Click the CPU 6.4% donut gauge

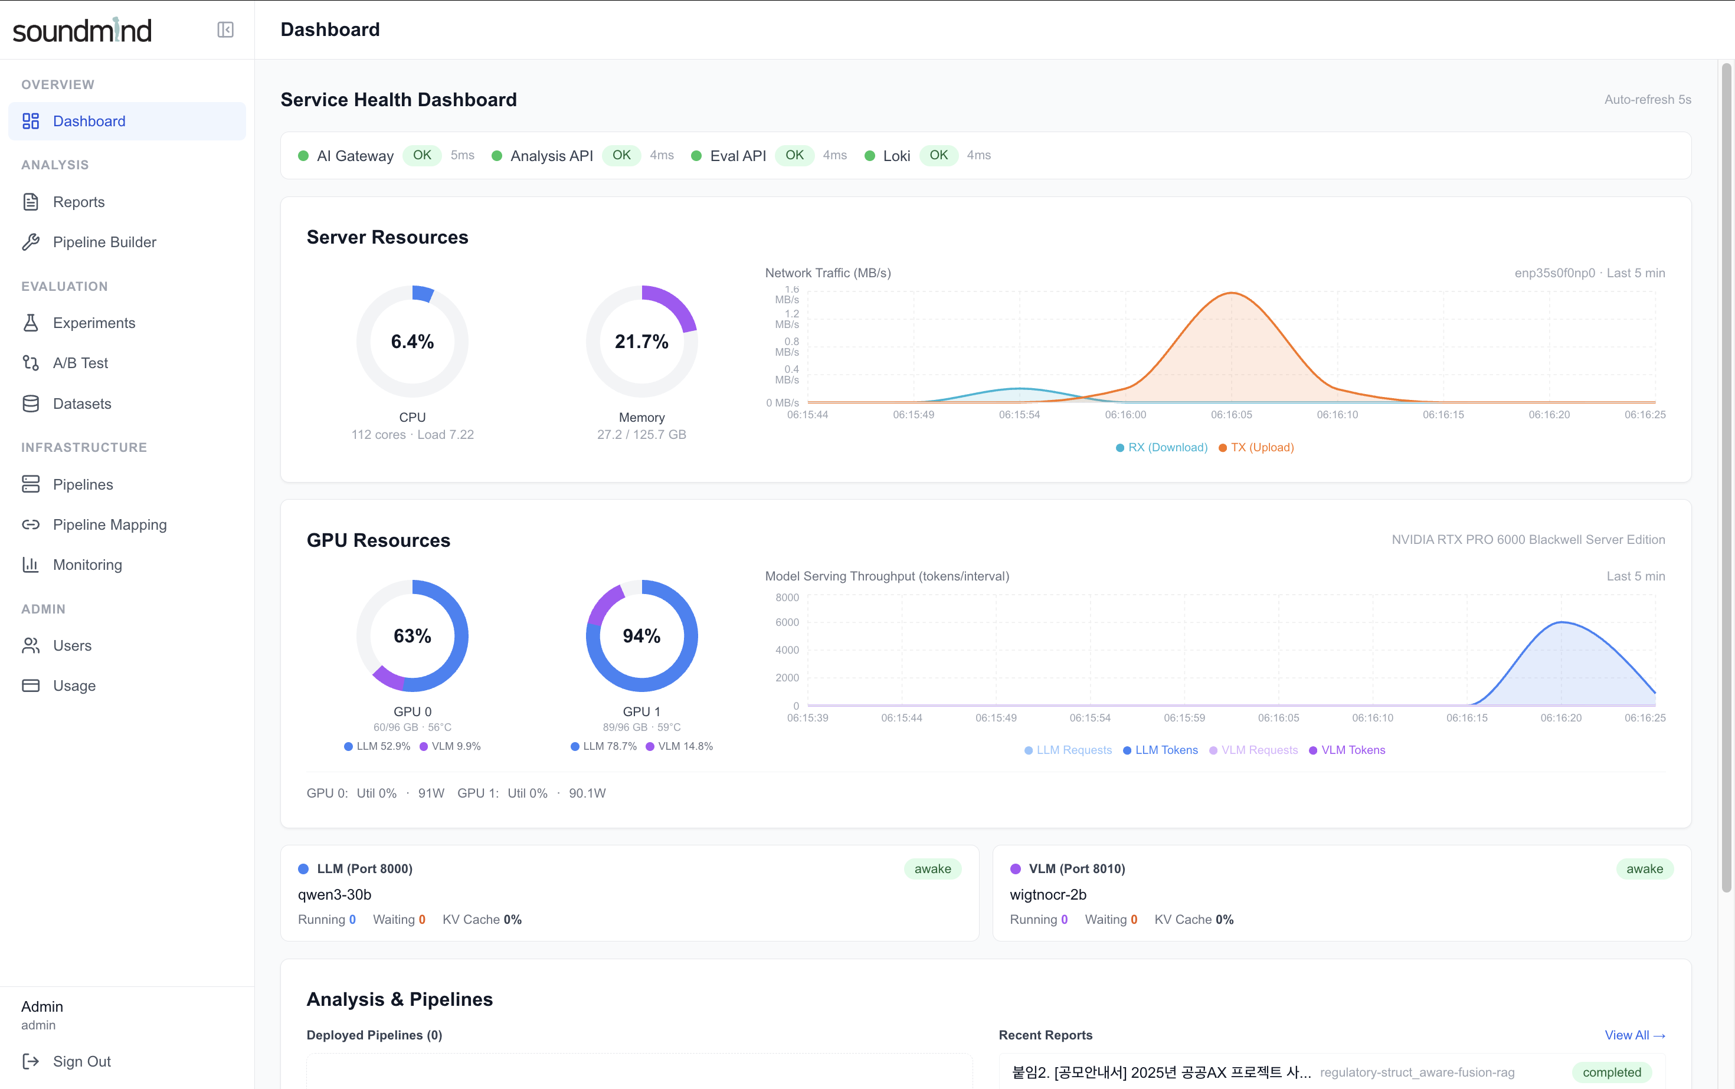pos(412,342)
